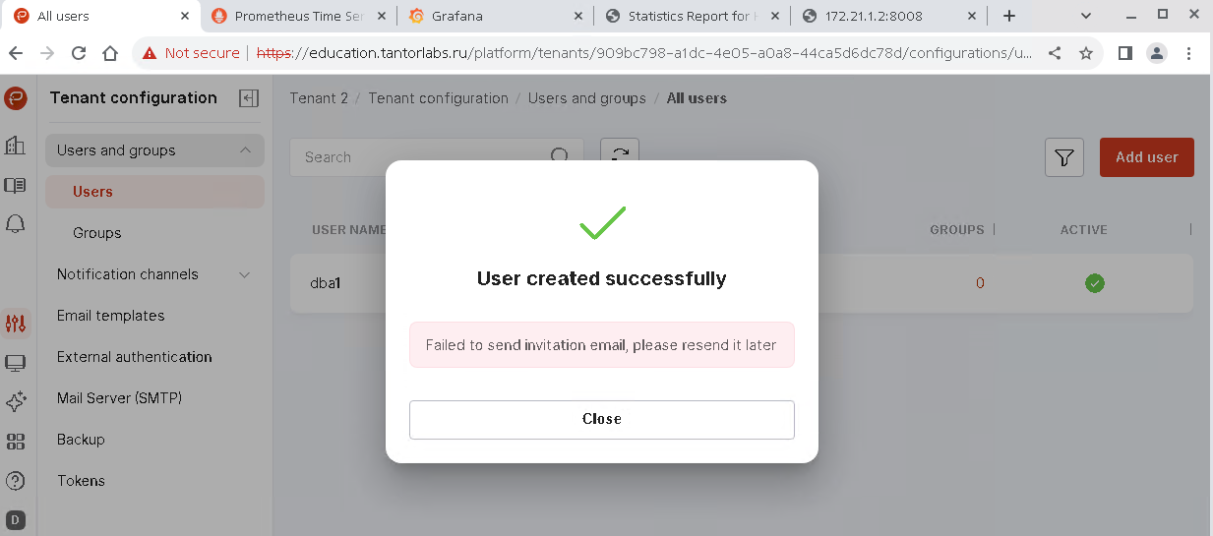Click the sparkle stars sidebar icon
Screen dimensions: 1213x536
pyautogui.click(x=15, y=402)
